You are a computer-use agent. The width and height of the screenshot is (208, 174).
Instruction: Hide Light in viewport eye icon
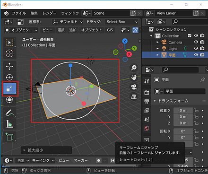[196, 48]
